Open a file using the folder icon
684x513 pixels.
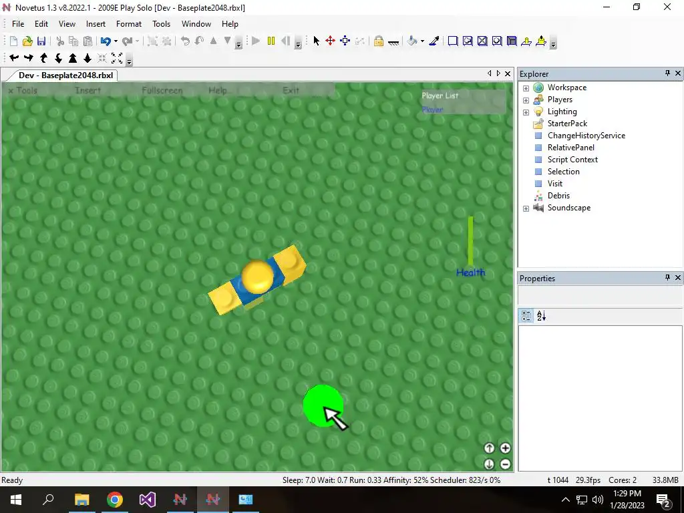[x=27, y=41]
